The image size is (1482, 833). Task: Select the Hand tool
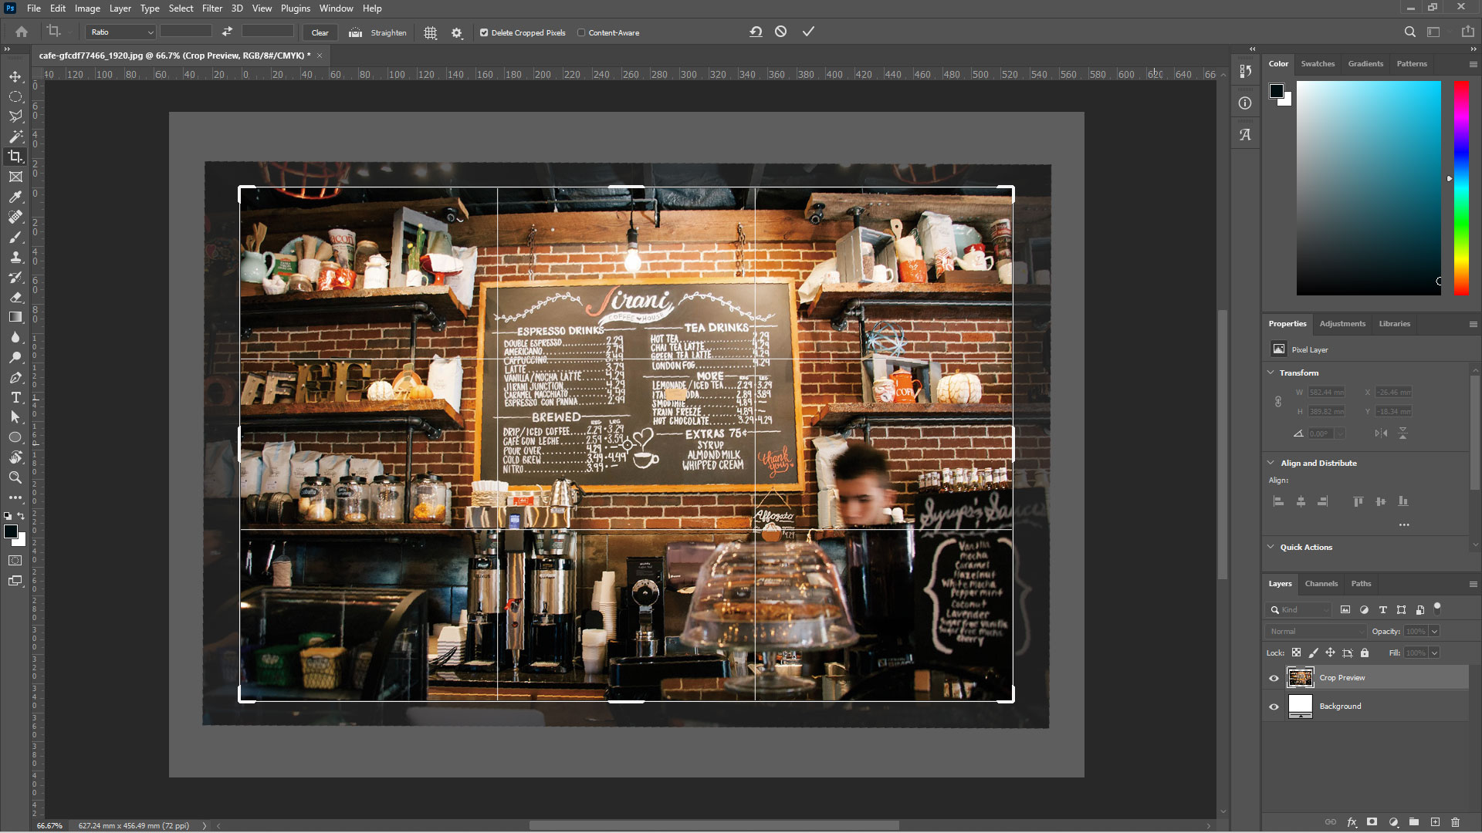tap(15, 457)
